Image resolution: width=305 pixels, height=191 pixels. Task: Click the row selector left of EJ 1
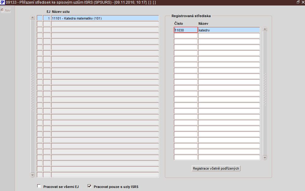coord(40,18)
